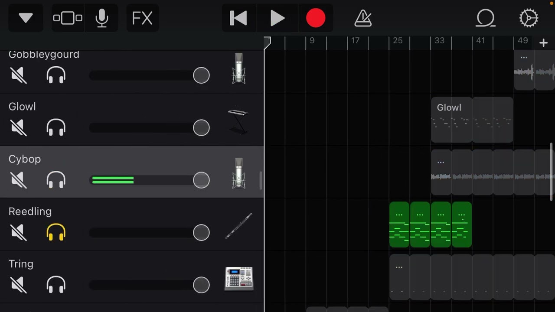
Task: Mute the Reedling track
Action: [18, 233]
